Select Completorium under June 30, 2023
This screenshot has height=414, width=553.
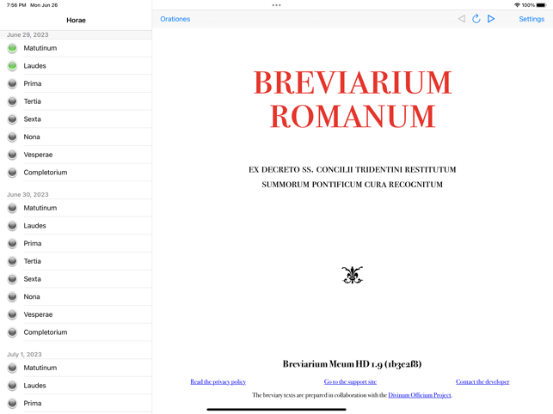[x=76, y=332]
